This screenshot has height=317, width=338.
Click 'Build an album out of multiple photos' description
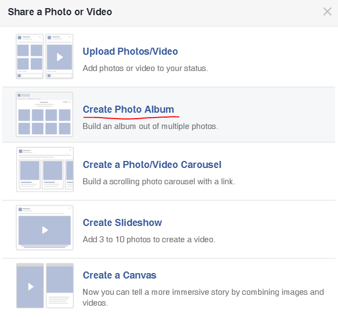point(150,126)
